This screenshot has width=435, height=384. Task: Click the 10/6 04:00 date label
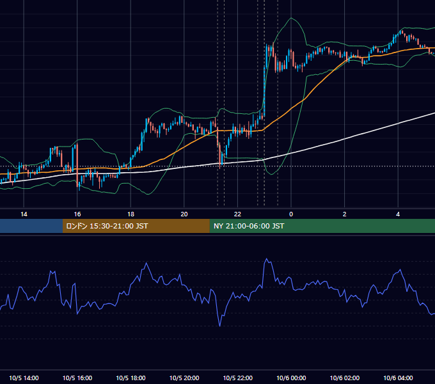[x=398, y=378]
